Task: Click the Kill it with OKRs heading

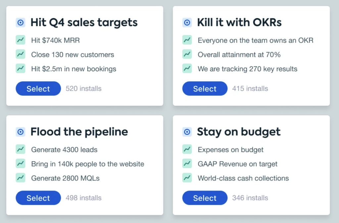Action: coord(239,22)
